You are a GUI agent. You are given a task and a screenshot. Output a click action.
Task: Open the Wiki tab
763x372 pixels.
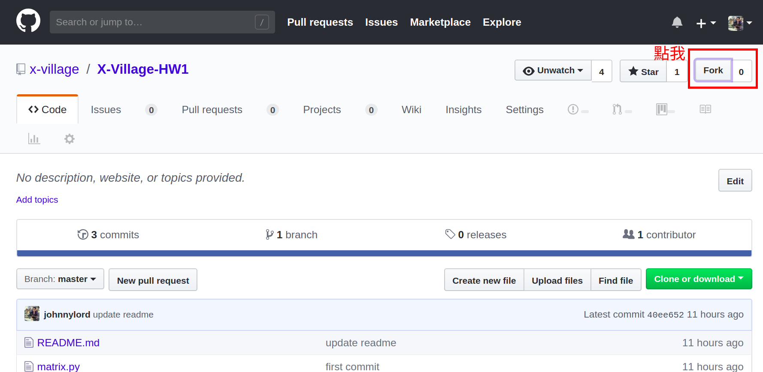click(x=412, y=110)
